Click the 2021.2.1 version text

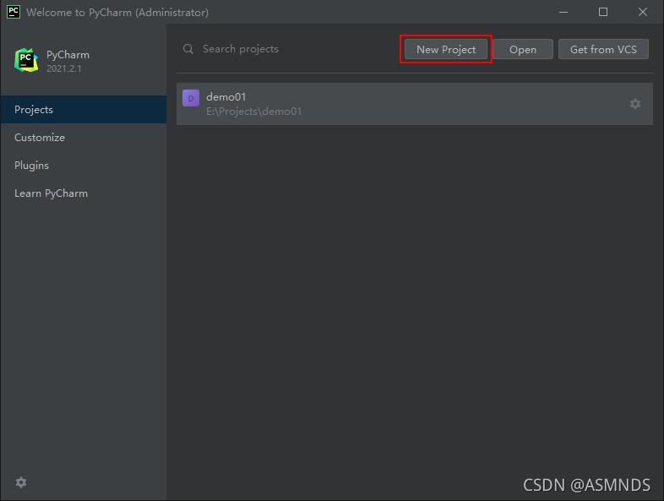click(x=64, y=68)
